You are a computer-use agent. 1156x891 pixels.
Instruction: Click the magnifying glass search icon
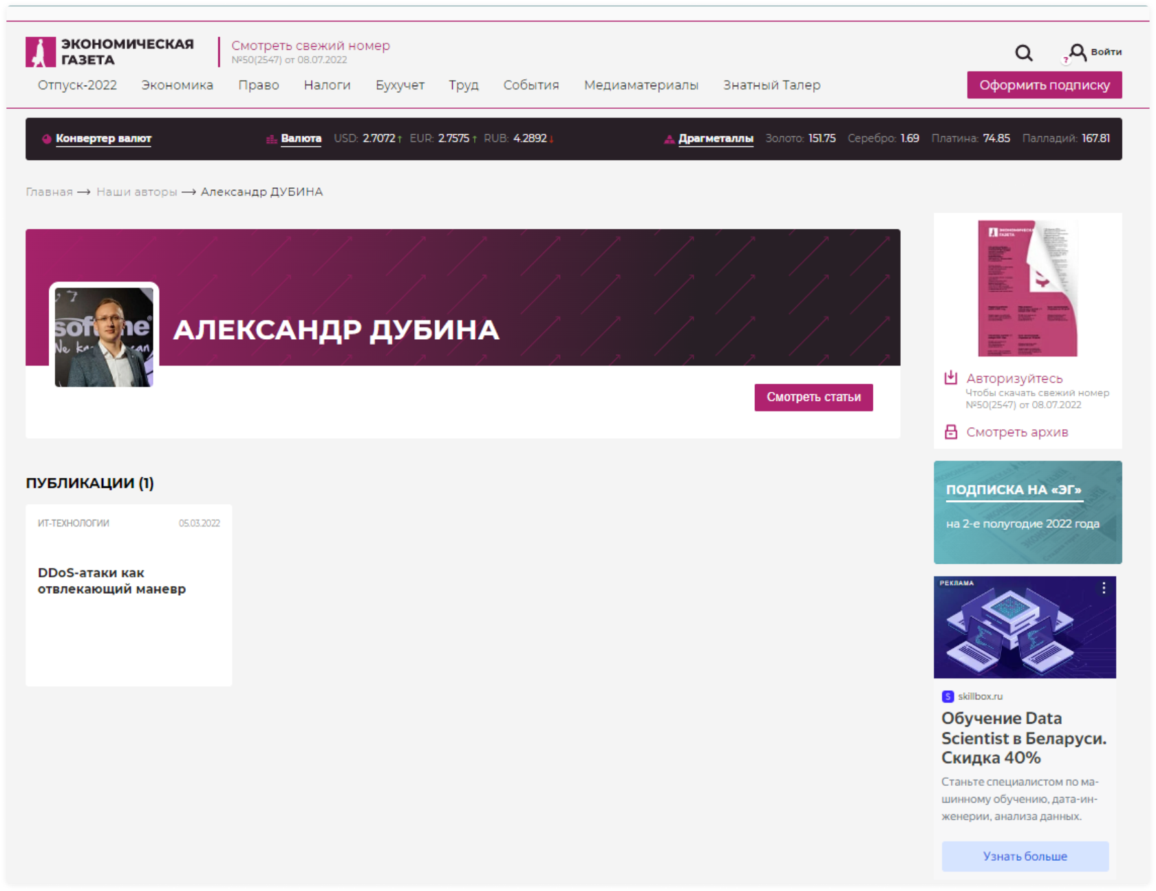[x=1023, y=53]
